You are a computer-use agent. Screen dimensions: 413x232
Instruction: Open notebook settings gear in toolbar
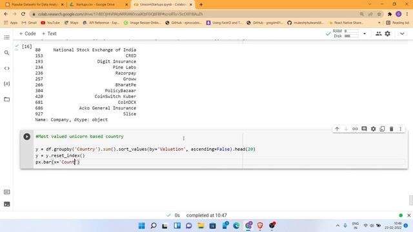coord(387,34)
